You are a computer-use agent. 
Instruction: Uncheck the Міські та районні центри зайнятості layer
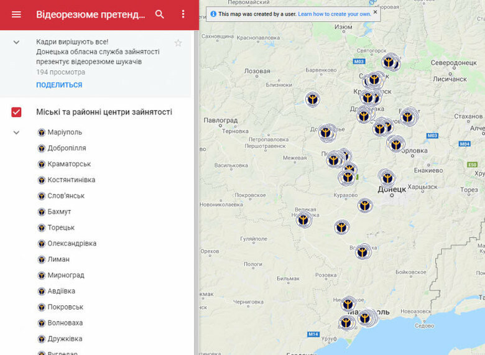(17, 112)
